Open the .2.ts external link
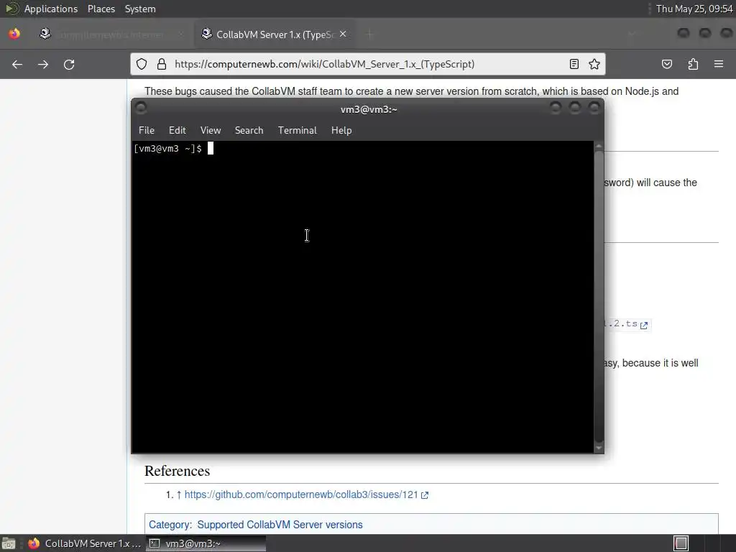Viewport: 736px width, 552px height. point(627,324)
